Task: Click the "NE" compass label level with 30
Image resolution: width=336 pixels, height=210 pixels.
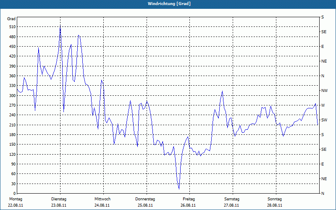Action: click(x=324, y=179)
